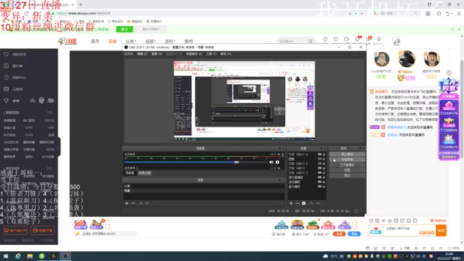Open 排行榜 in the Douyu sidebar

(18, 66)
